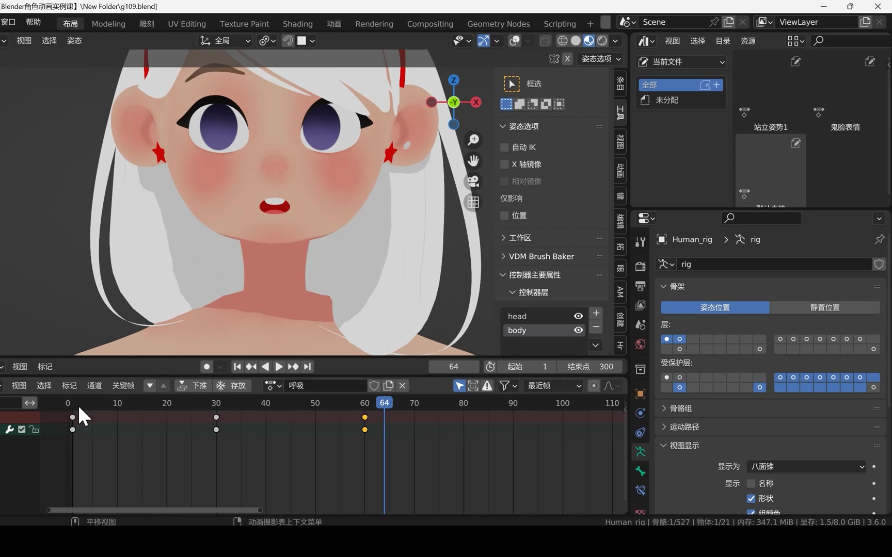Play the animation in reverse
This screenshot has height=557, width=892.
265,367
